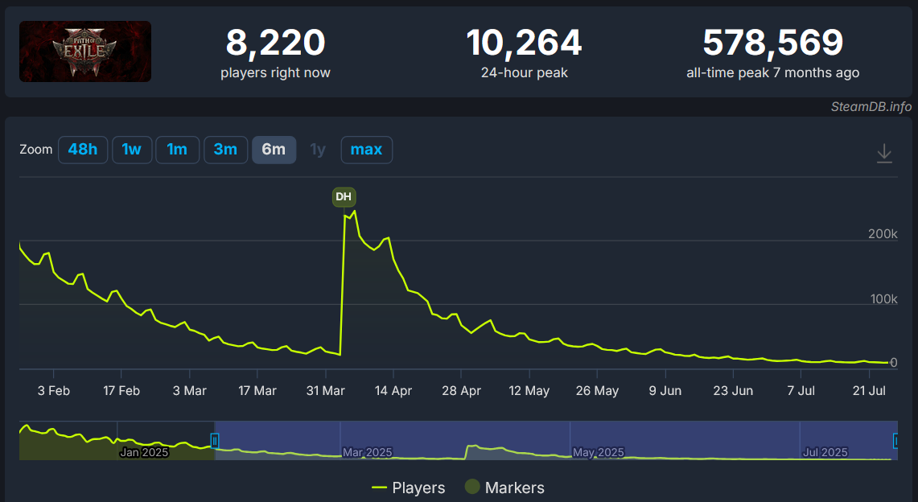This screenshot has width=918, height=502.
Task: Click the right navigator range handle
Action: 895,441
